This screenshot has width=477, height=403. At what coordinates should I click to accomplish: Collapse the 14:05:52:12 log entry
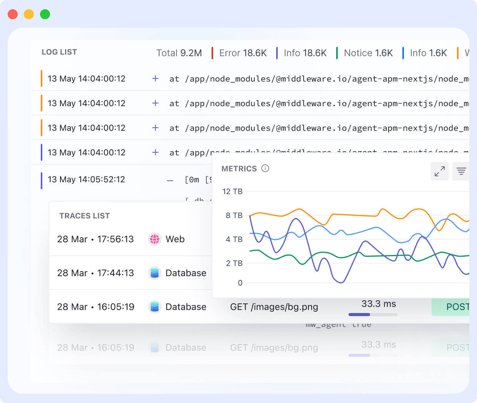[x=170, y=180]
